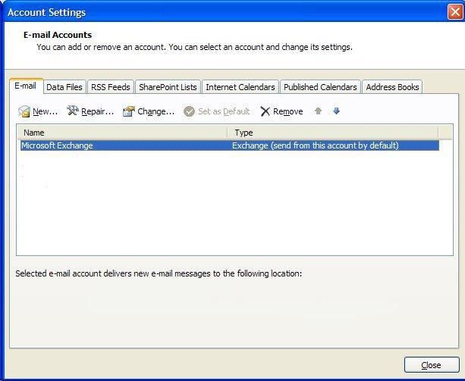Move account down with the blue arrow
The height and width of the screenshot is (381, 465).
pyautogui.click(x=336, y=111)
